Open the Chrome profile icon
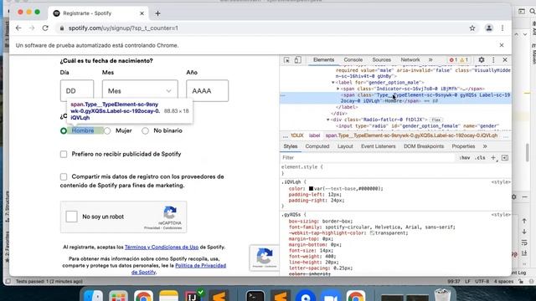Screen dimensions: 536x301 pyautogui.click(x=489, y=28)
